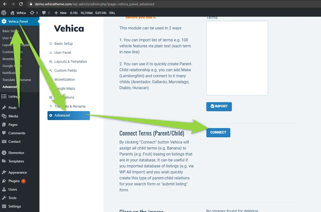The width and height of the screenshot is (321, 212).
Task: Click the Tools wrench icon in the sidebar
Action: tap(4, 198)
